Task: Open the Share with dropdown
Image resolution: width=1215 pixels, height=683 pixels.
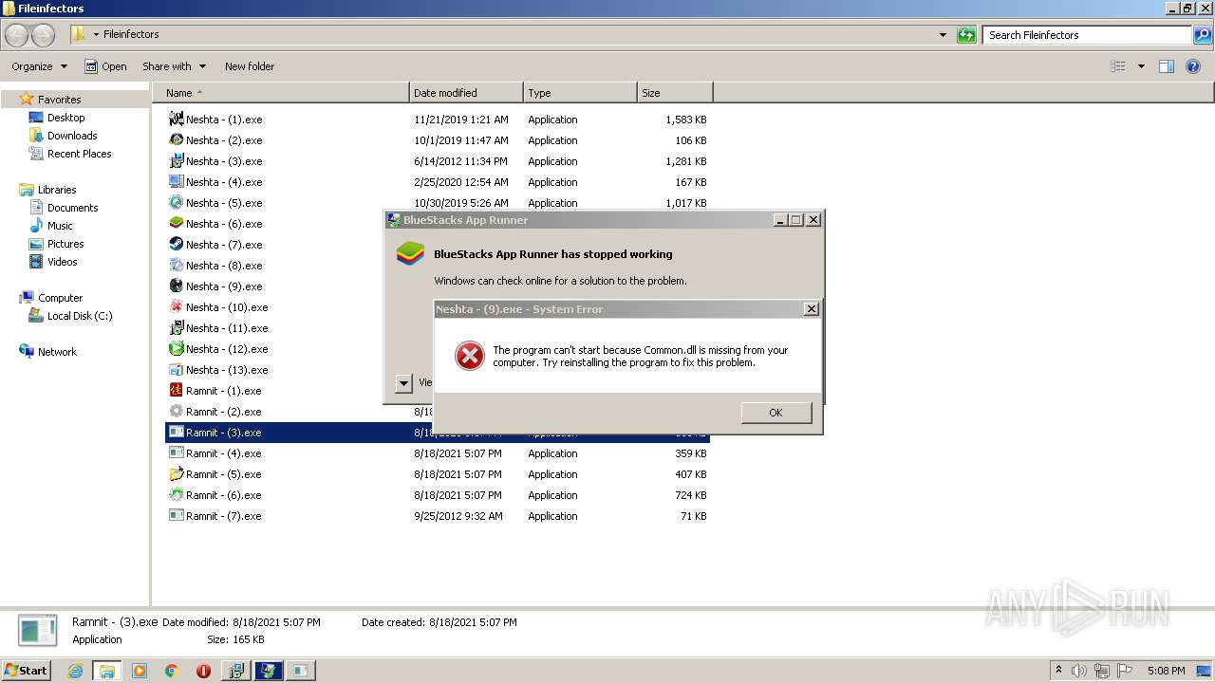Action: coord(174,66)
